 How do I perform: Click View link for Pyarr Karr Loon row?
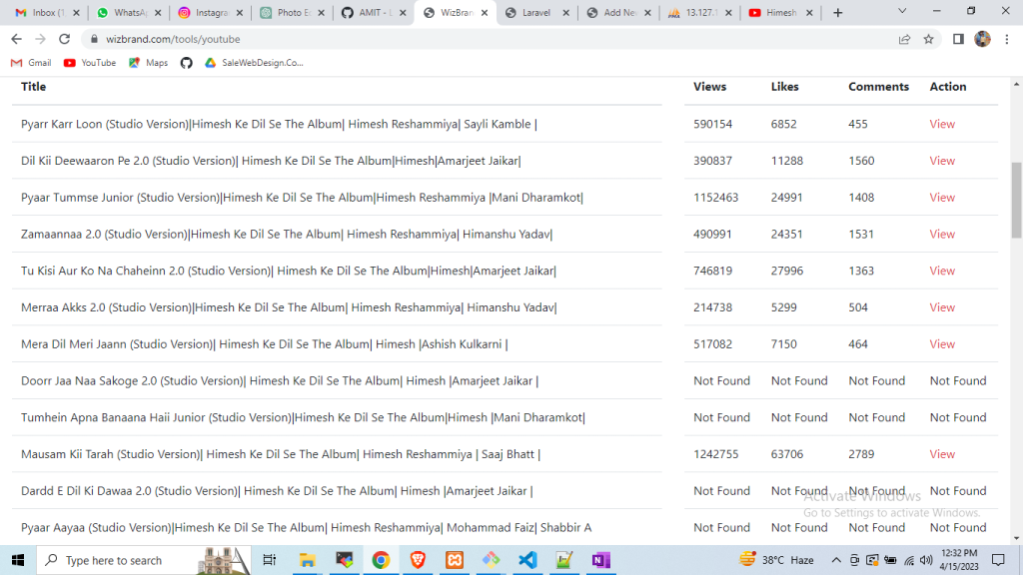tap(942, 125)
